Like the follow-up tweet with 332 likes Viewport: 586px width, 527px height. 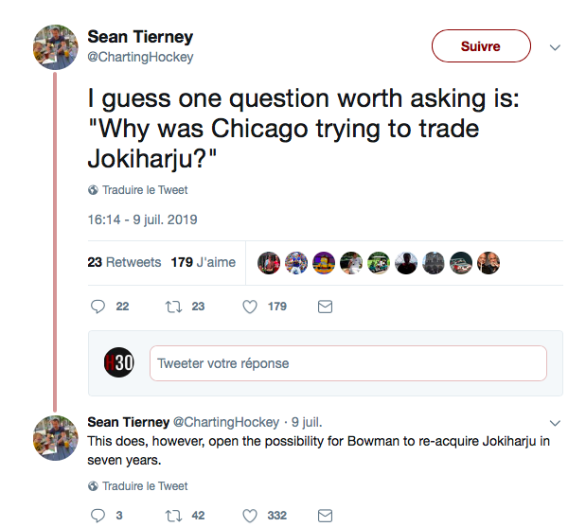pyautogui.click(x=250, y=516)
